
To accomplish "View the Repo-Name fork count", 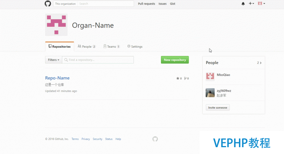I will coord(186,78).
